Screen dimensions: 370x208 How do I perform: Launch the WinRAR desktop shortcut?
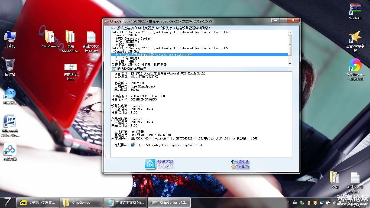355,12
